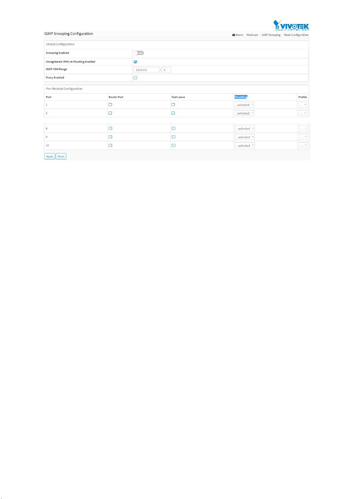This screenshot has height=499, width=352.
Task: Open Profile dropdown for port 10
Action: click(x=303, y=146)
